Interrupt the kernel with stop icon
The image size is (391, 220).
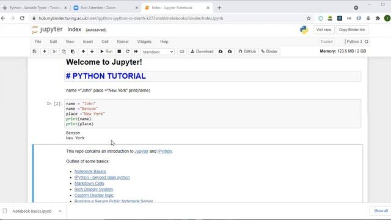(x=119, y=51)
